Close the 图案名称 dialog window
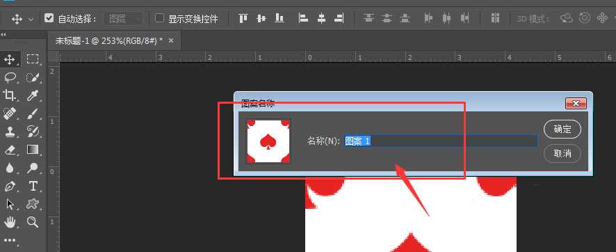Viewport: 616px width, 252px height. (x=576, y=104)
